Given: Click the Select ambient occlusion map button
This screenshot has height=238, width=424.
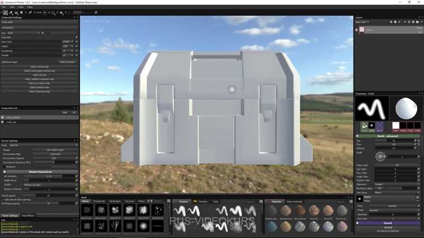Looking at the screenshot, I should 40,79.
